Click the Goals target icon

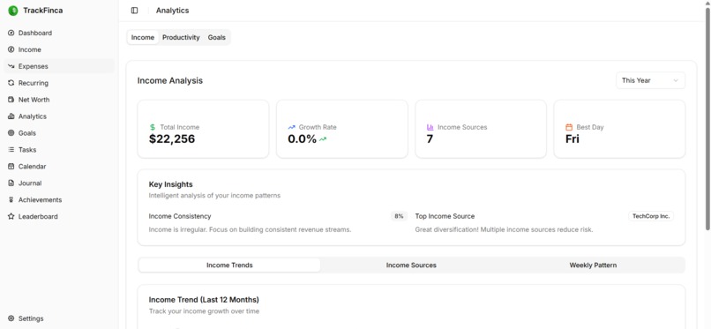[11, 133]
